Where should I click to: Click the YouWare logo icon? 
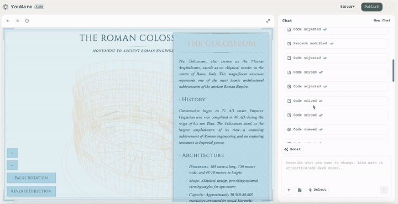pyautogui.click(x=6, y=7)
